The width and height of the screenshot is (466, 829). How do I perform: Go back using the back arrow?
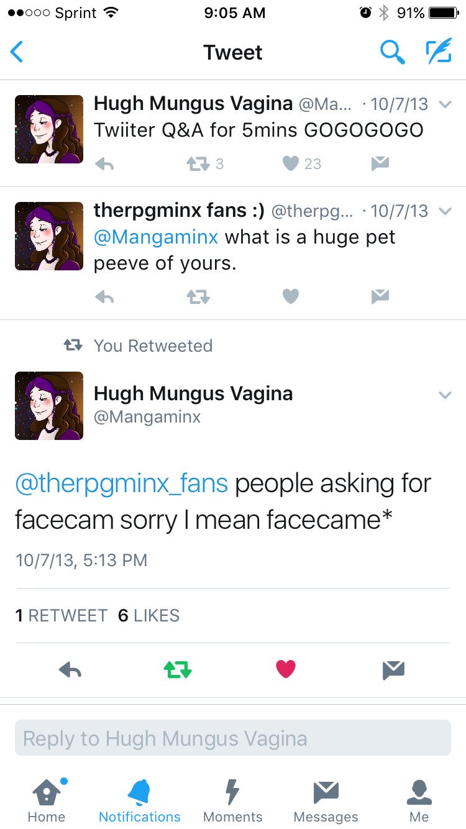[17, 52]
